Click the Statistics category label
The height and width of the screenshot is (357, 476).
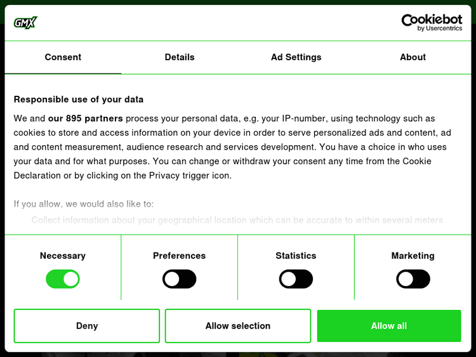296,256
